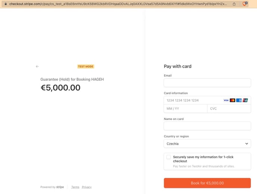The height and width of the screenshot is (194, 257).
Task: Click the lock icon in address bar
Action: (6, 4)
